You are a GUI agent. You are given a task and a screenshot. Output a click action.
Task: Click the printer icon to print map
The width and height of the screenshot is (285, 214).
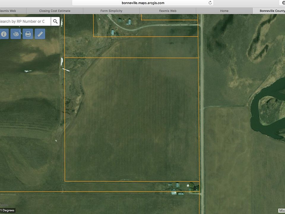(28, 34)
